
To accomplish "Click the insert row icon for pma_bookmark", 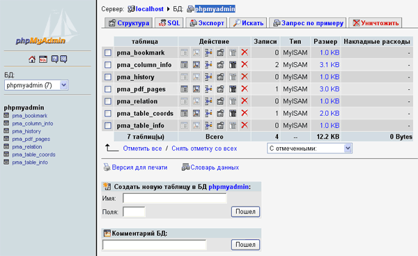I will click(x=208, y=52).
